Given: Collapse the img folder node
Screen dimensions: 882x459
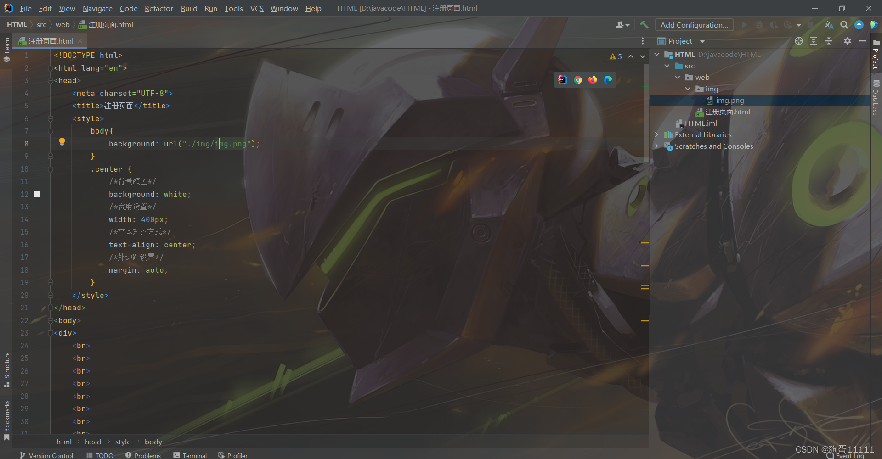Looking at the screenshot, I should [688, 89].
